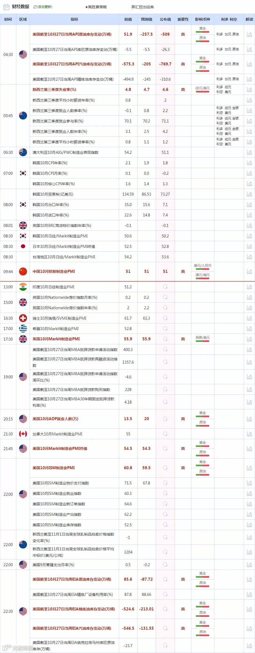This screenshot has height=653, width=255.
Task: Open chart icon for 新西兰第三季度就业参与率 row
Action: [249, 121]
